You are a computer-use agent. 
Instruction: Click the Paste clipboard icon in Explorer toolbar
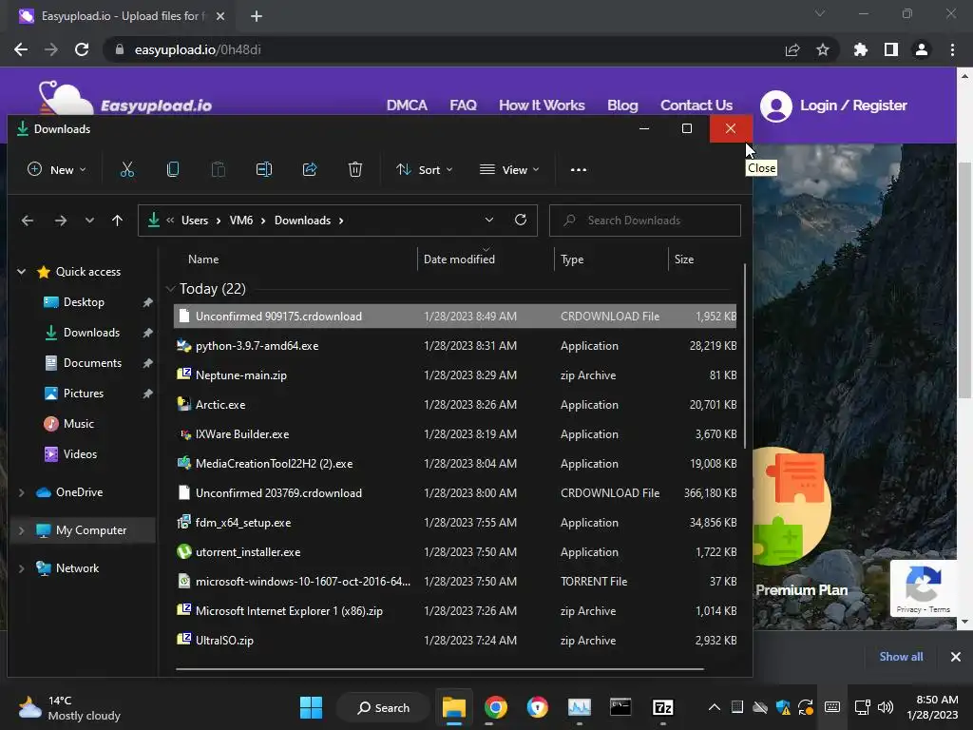(x=218, y=169)
